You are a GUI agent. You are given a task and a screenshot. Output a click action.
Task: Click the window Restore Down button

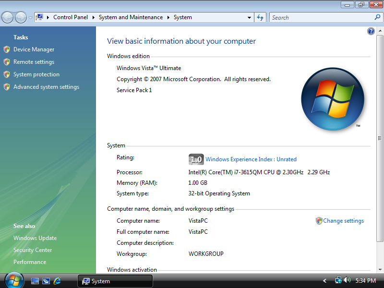pos(361,4)
